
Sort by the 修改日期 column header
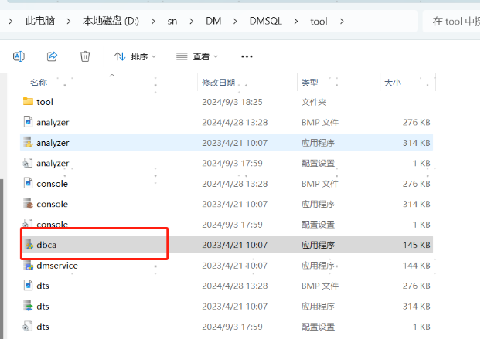tap(218, 83)
